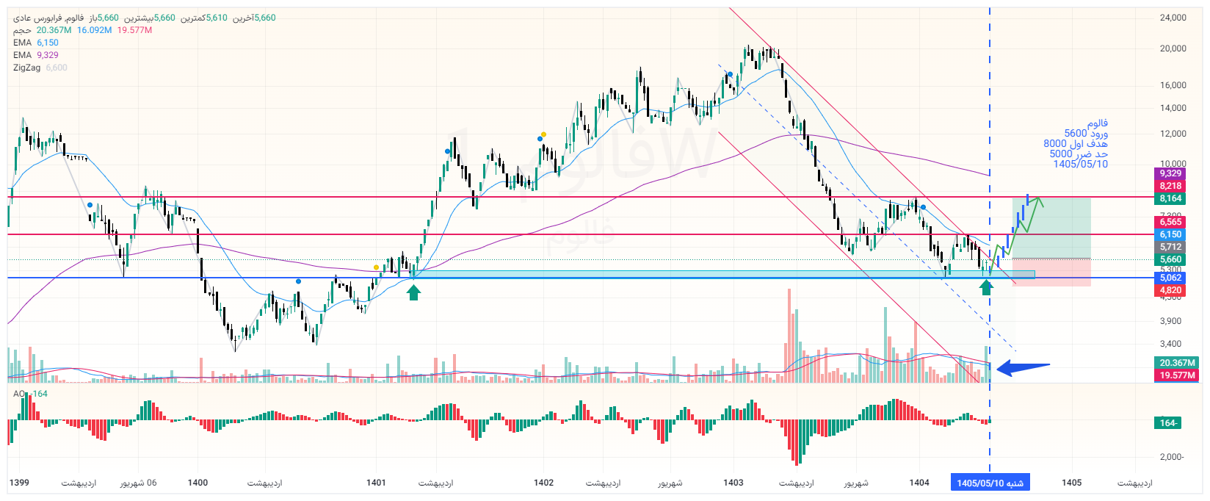Click the purple 9,329 price axis label
Viewport: 1210px width, 501px height.
pyautogui.click(x=1170, y=174)
